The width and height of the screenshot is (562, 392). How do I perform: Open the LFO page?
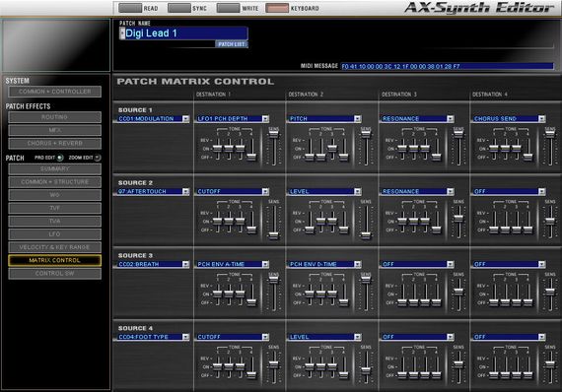55,234
